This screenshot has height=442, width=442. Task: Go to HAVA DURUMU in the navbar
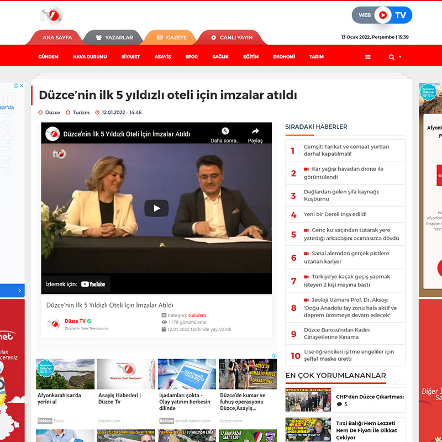[90, 57]
